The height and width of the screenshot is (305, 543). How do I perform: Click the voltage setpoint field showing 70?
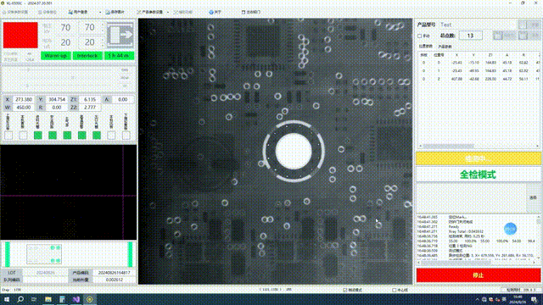[x=90, y=27]
